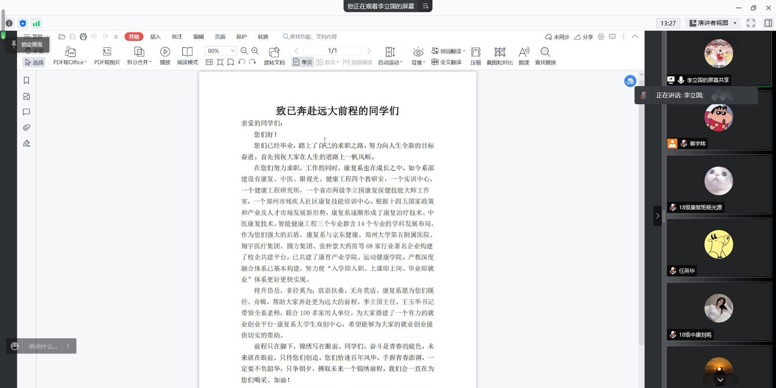
Task: Toggle fullscreen in the meeting bar
Action: tap(751, 23)
